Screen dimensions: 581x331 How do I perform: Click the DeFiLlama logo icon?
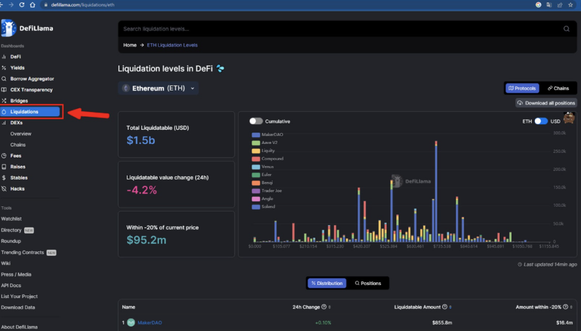click(8, 28)
